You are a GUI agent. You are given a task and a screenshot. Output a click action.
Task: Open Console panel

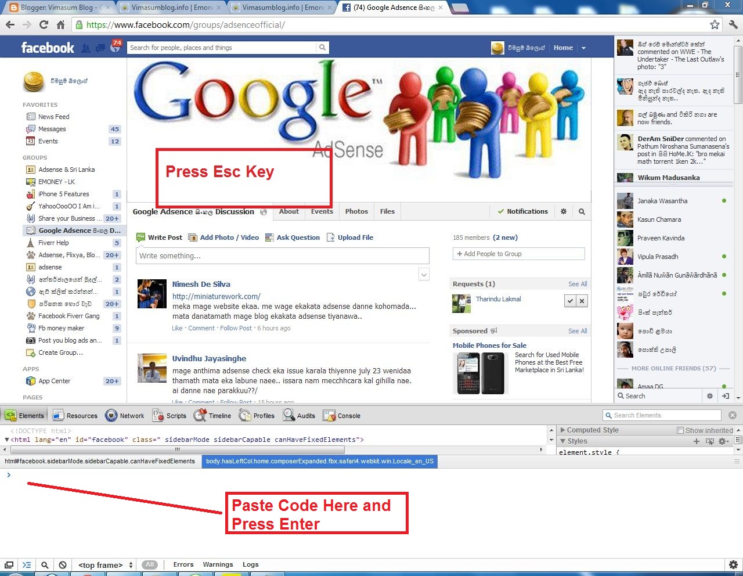(342, 416)
